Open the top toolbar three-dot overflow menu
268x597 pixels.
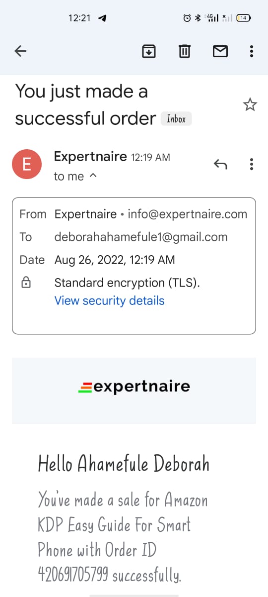(252, 51)
